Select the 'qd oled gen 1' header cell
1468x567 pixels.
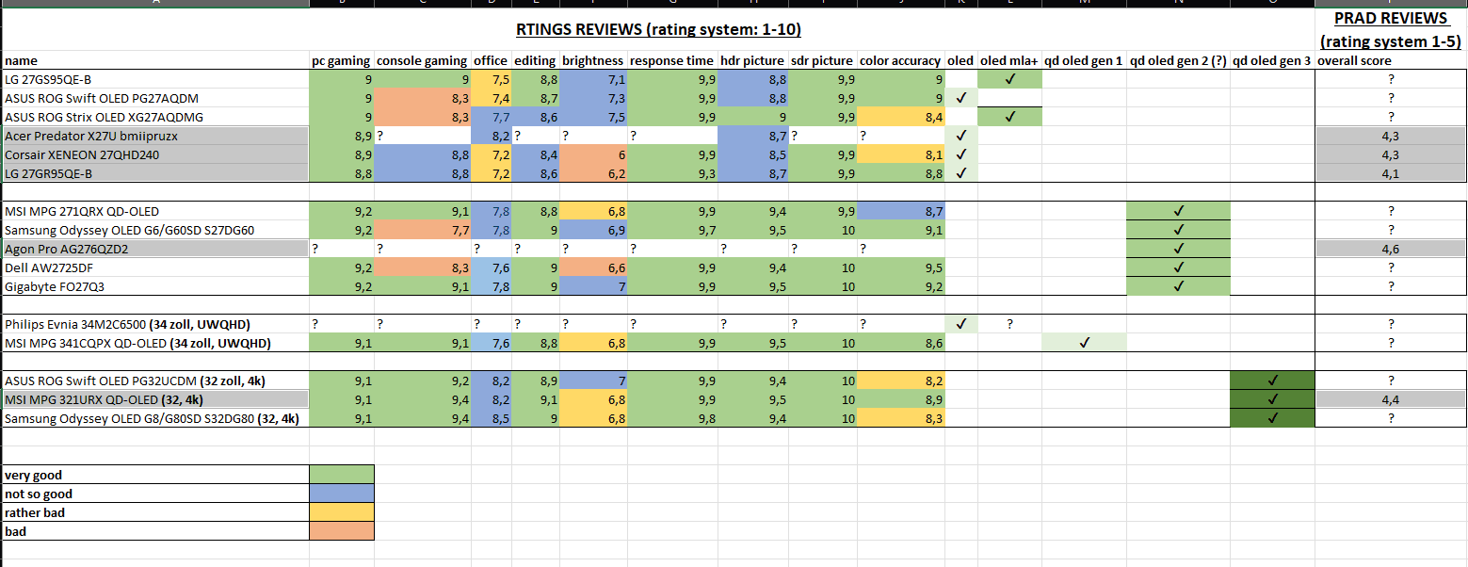click(1084, 60)
